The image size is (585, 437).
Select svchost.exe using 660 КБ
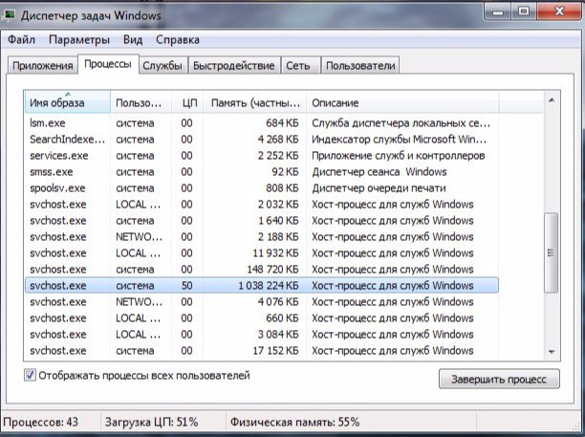click(x=261, y=318)
